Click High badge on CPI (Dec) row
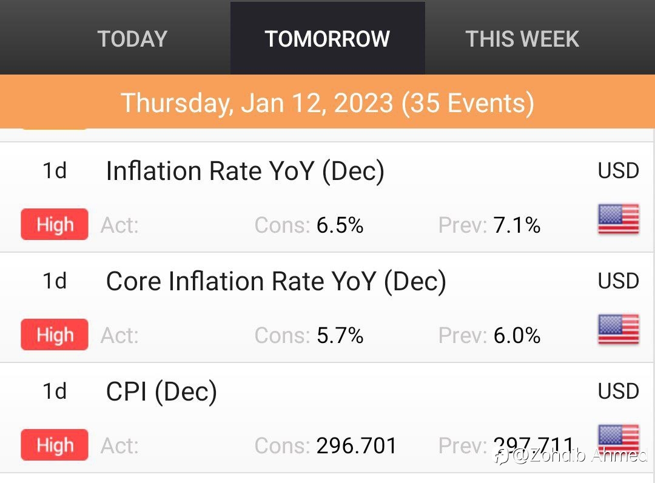Image resolution: width=655 pixels, height=483 pixels. tap(55, 445)
